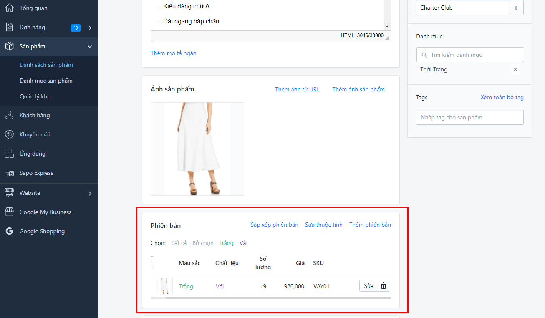Click the Giá column header

tap(300, 263)
